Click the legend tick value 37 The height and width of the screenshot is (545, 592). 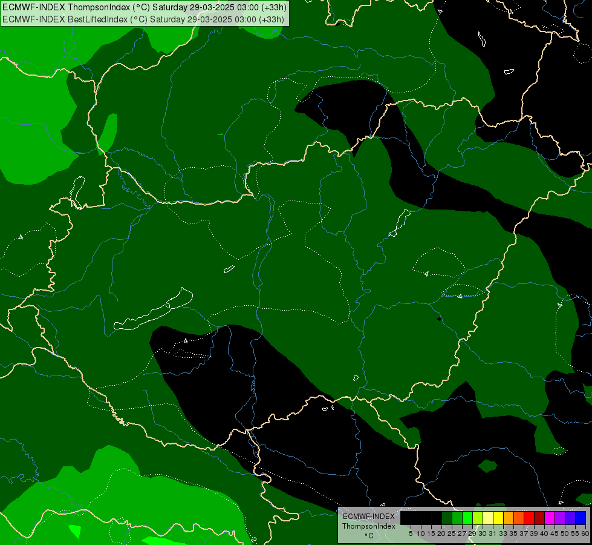point(523,533)
